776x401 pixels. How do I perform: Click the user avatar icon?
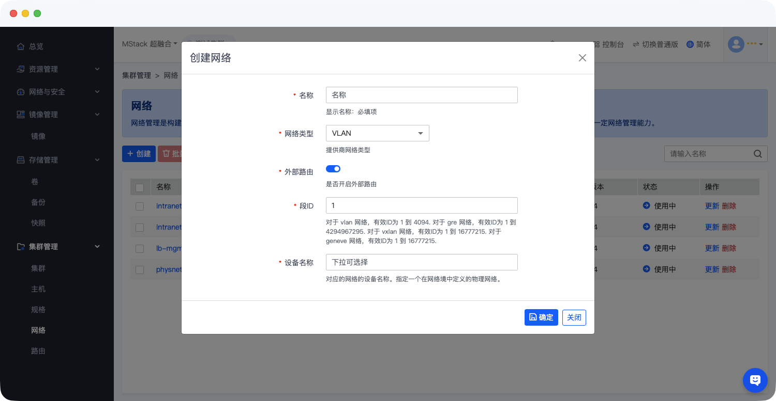(736, 44)
